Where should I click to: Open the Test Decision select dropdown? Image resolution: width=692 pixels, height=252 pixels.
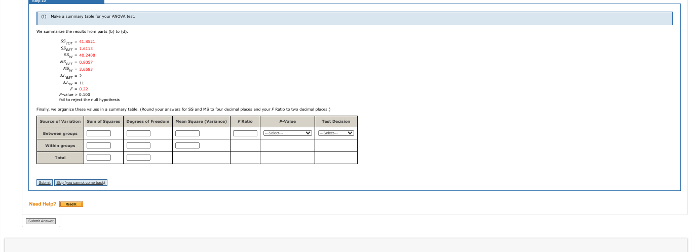tap(336, 133)
